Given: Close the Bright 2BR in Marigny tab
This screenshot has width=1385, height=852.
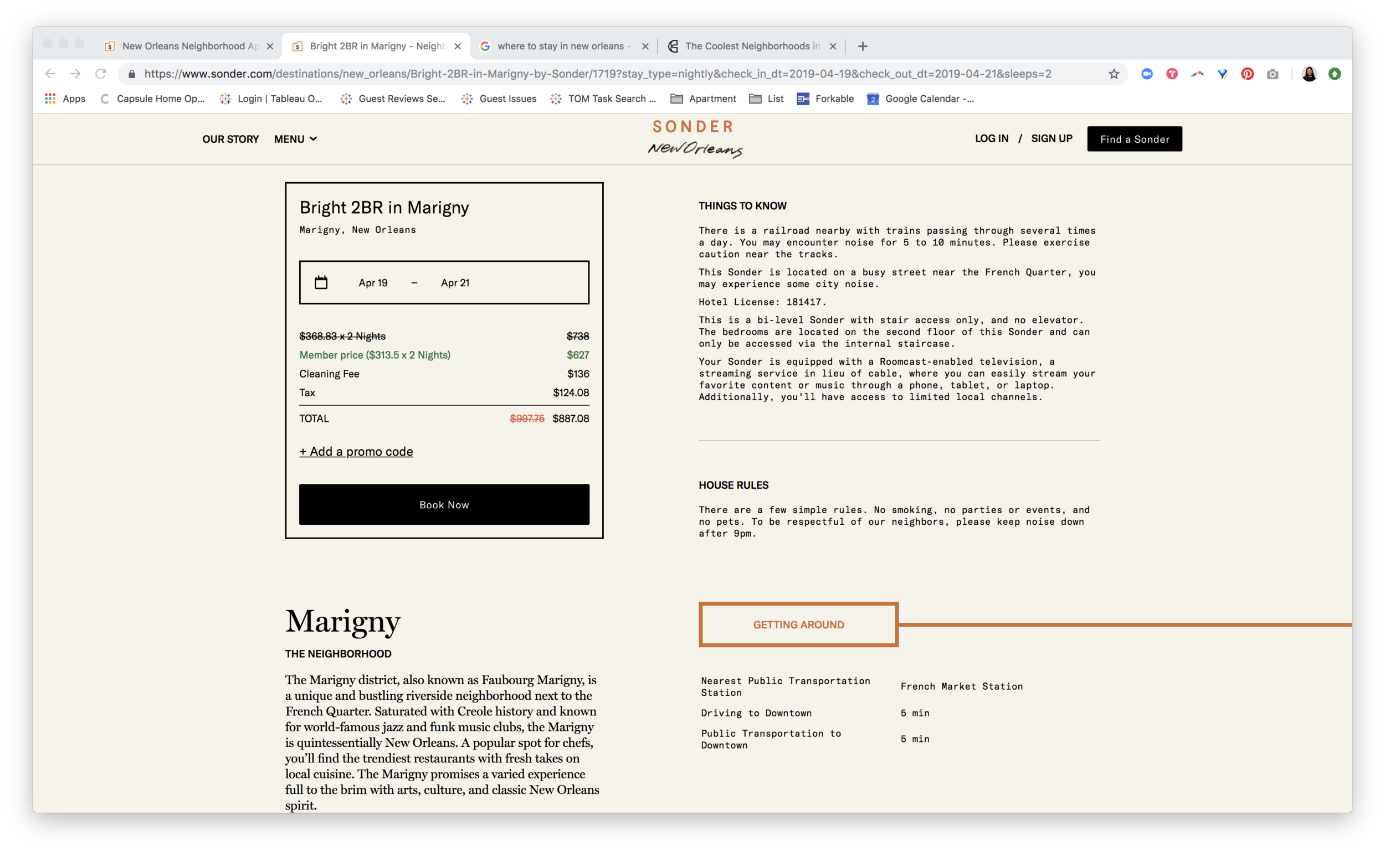Looking at the screenshot, I should coord(458,46).
